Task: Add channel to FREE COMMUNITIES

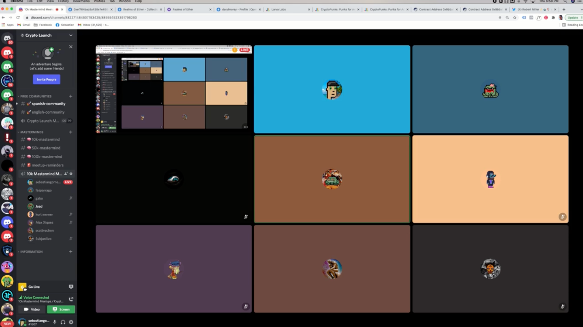Action: [71, 96]
